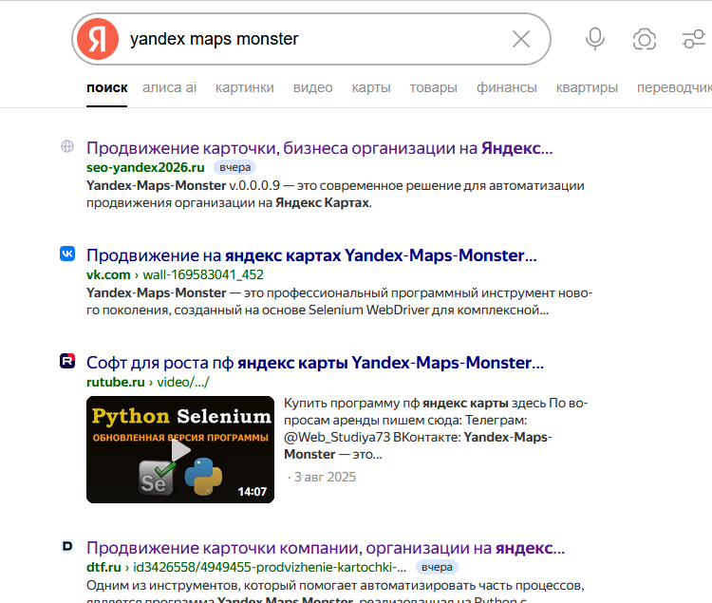The width and height of the screenshot is (712, 603).
Task: Click the 'Одним из инструментов' snippet text
Action: (x=335, y=591)
